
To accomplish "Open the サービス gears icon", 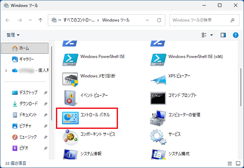I will (x=158, y=137).
